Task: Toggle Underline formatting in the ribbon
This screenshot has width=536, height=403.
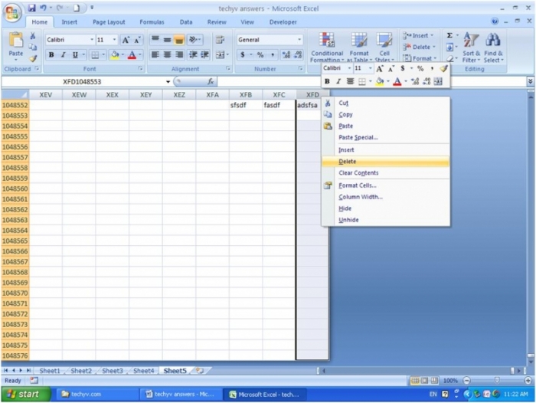Action: pos(74,55)
